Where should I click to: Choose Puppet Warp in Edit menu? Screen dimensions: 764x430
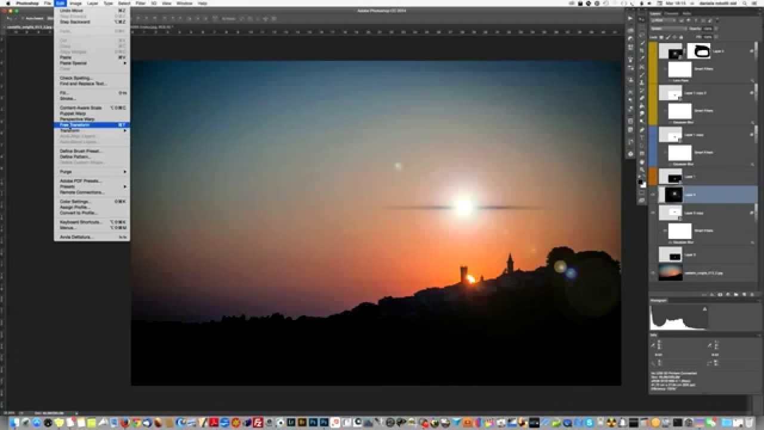91,113
